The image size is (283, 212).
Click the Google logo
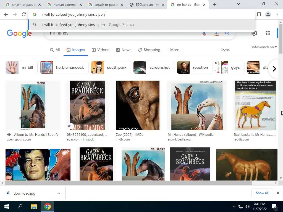[x=19, y=33]
